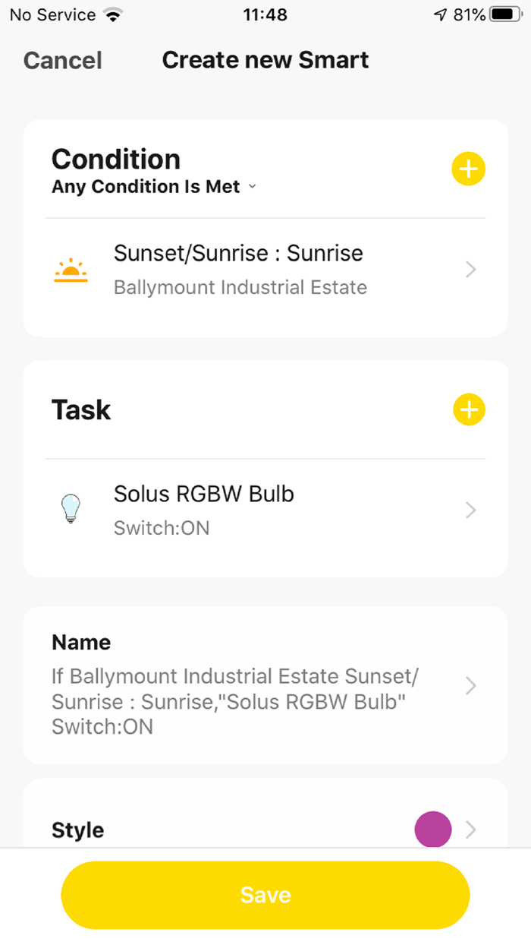Toggle the Switch:ON setting for the bulb
531x945 pixels.
point(162,527)
